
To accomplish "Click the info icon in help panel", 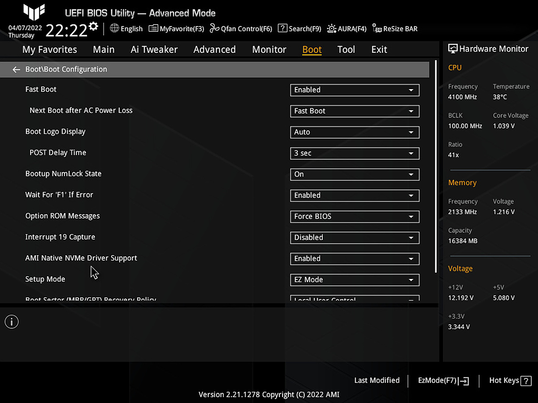I will click(x=12, y=322).
